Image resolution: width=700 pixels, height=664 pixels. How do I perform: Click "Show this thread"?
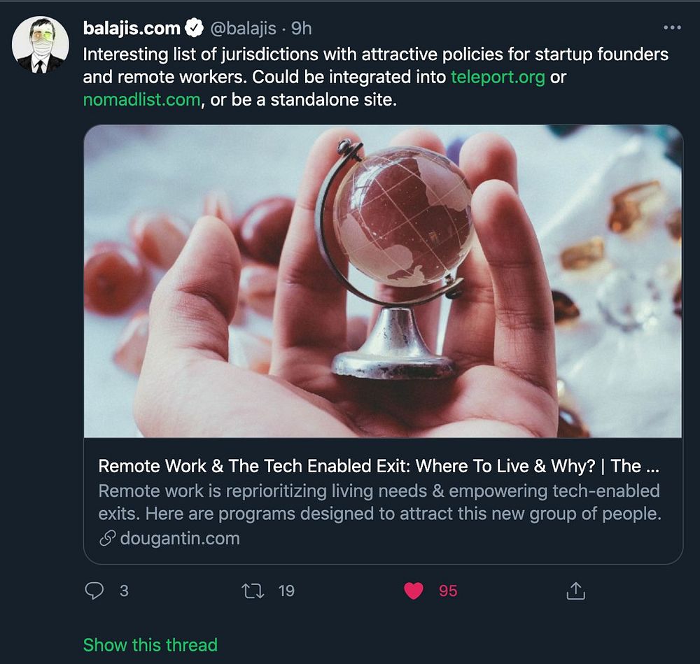tap(150, 644)
